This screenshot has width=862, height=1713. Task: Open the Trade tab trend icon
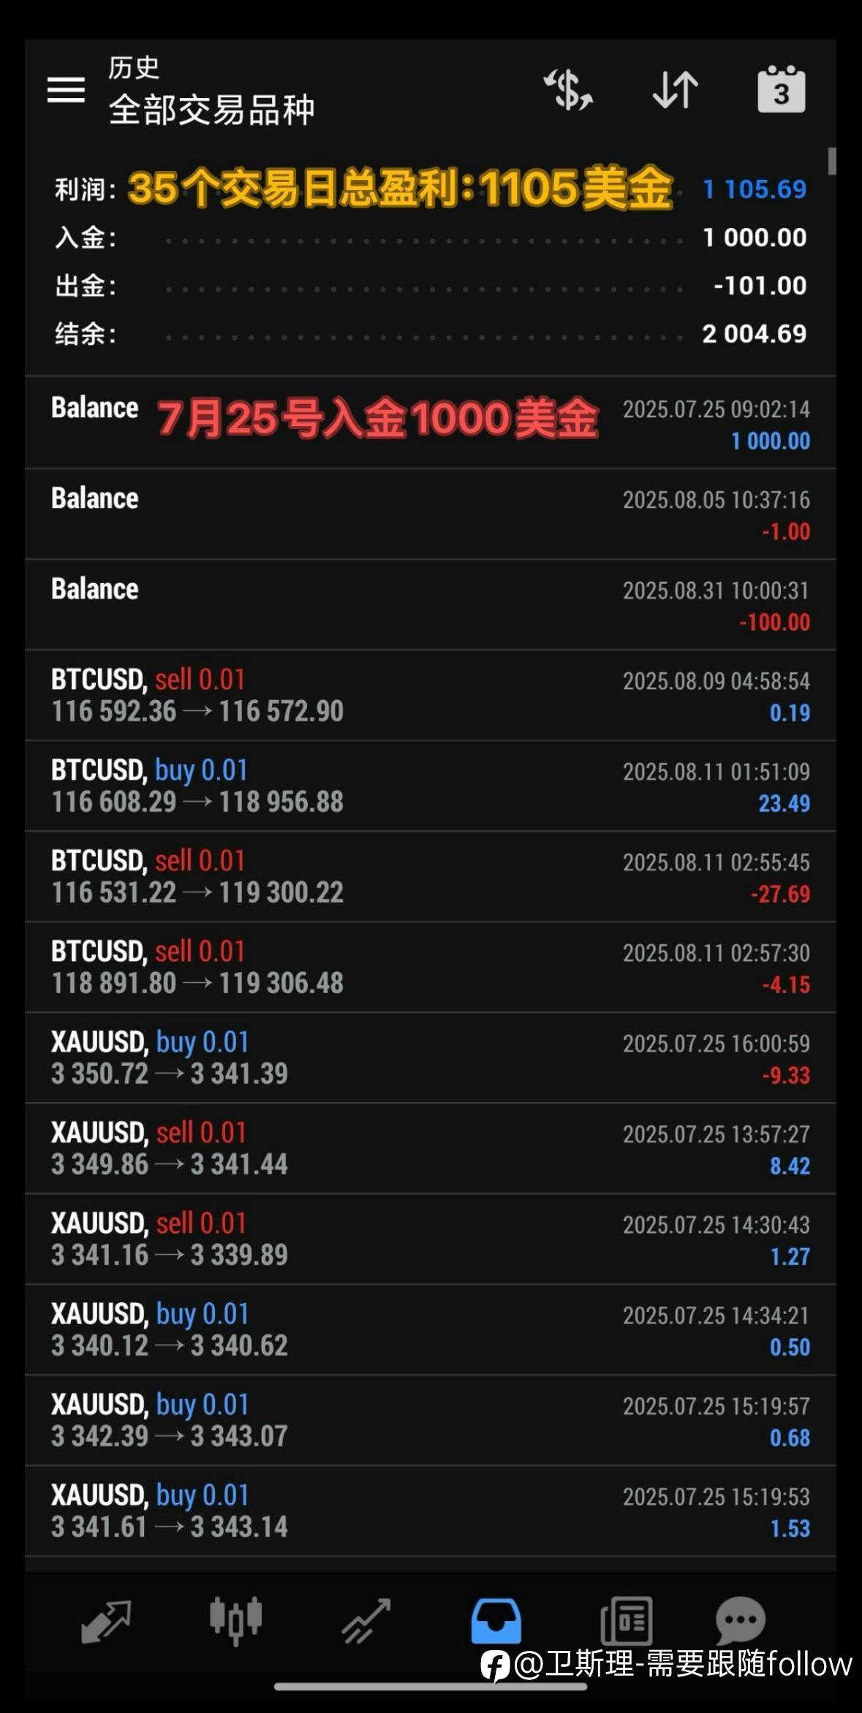click(366, 1621)
